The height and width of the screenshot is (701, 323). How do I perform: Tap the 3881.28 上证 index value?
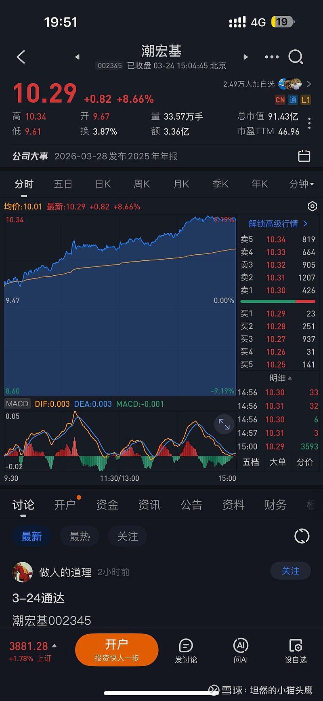[x=28, y=646]
